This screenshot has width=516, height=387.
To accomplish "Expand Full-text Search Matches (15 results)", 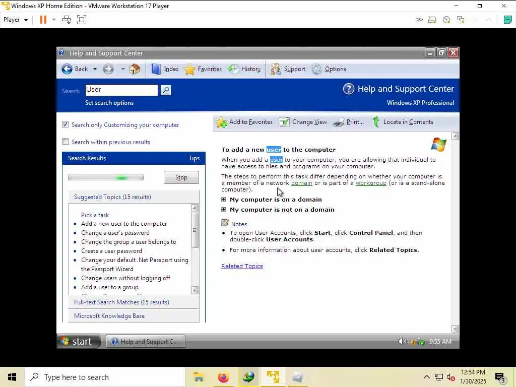I will (133, 302).
